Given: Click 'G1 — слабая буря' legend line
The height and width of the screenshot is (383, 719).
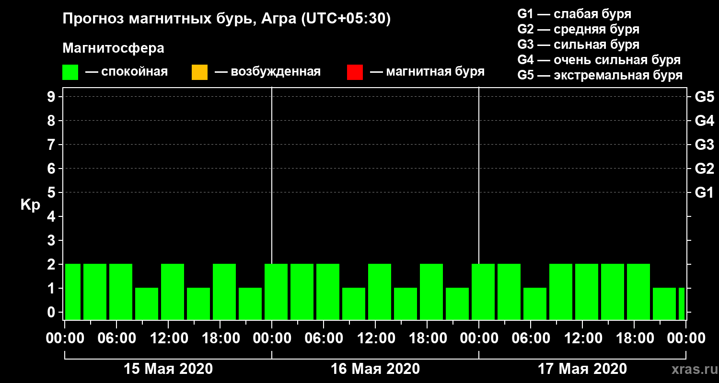Looking at the screenshot, I should tap(574, 13).
